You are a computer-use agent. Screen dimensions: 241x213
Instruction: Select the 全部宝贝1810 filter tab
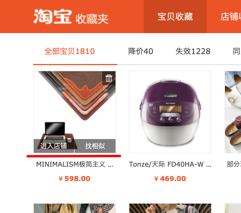[69, 51]
